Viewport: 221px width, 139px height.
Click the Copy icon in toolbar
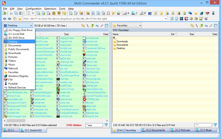coord(16,13)
